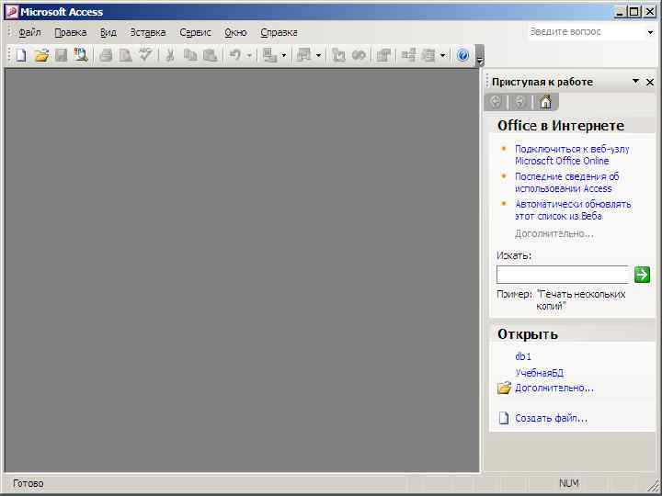Click the Microsoft Script Editor icon
This screenshot has width=662, height=496.
[359, 55]
